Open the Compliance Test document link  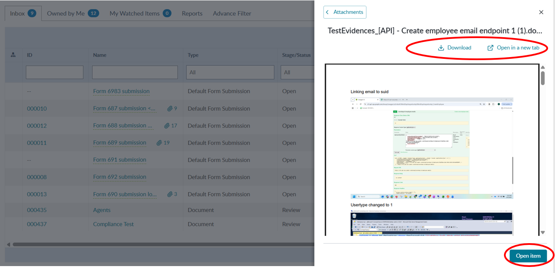tap(113, 224)
